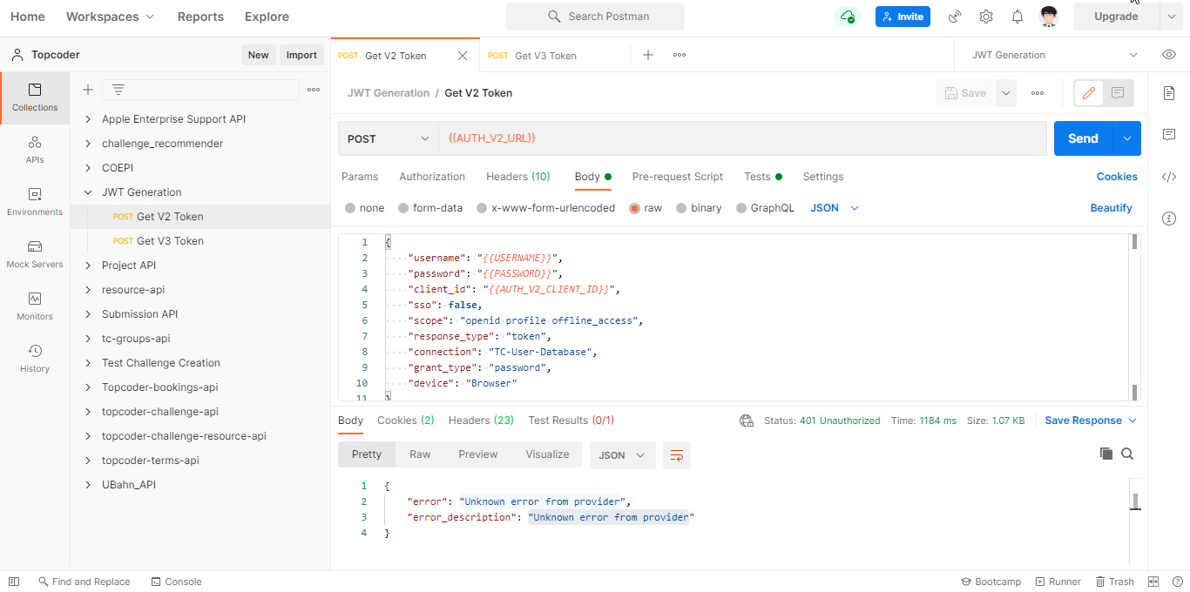Click the network globe icon by Status
1190x592 pixels.
747,420
